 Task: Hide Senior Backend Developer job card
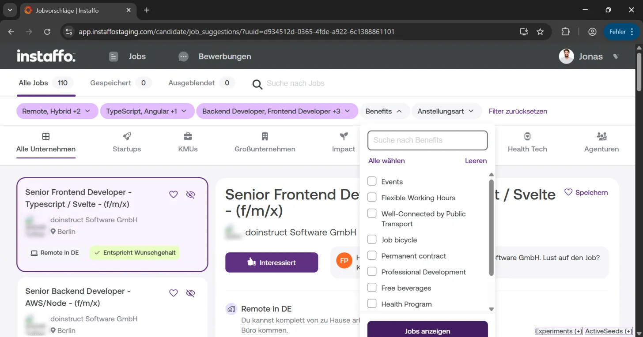(190, 293)
